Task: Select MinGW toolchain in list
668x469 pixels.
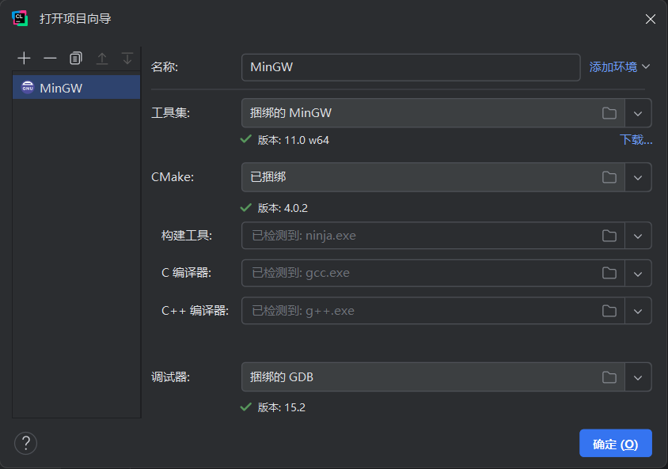Action: pos(76,87)
